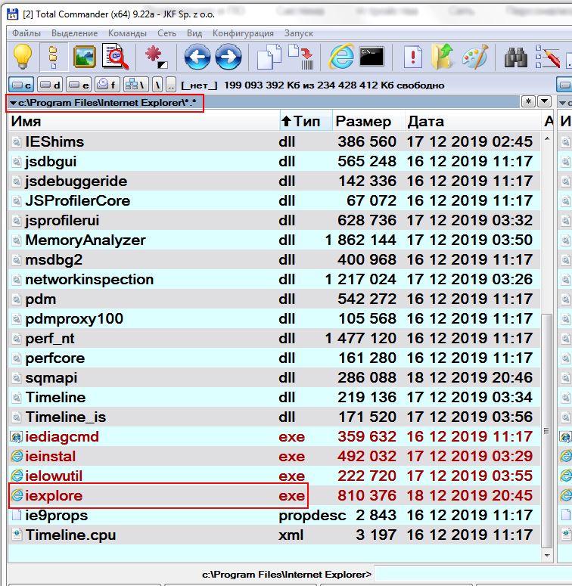
Task: Select the IEShims dll file
Action: coord(274,141)
